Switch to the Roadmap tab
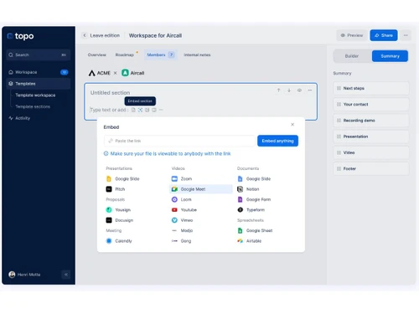This screenshot has width=419, height=314. point(125,55)
